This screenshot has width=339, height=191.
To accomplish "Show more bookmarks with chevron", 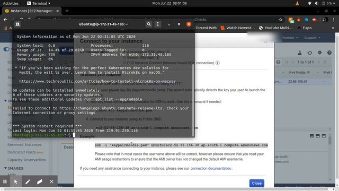I will [333, 28].
